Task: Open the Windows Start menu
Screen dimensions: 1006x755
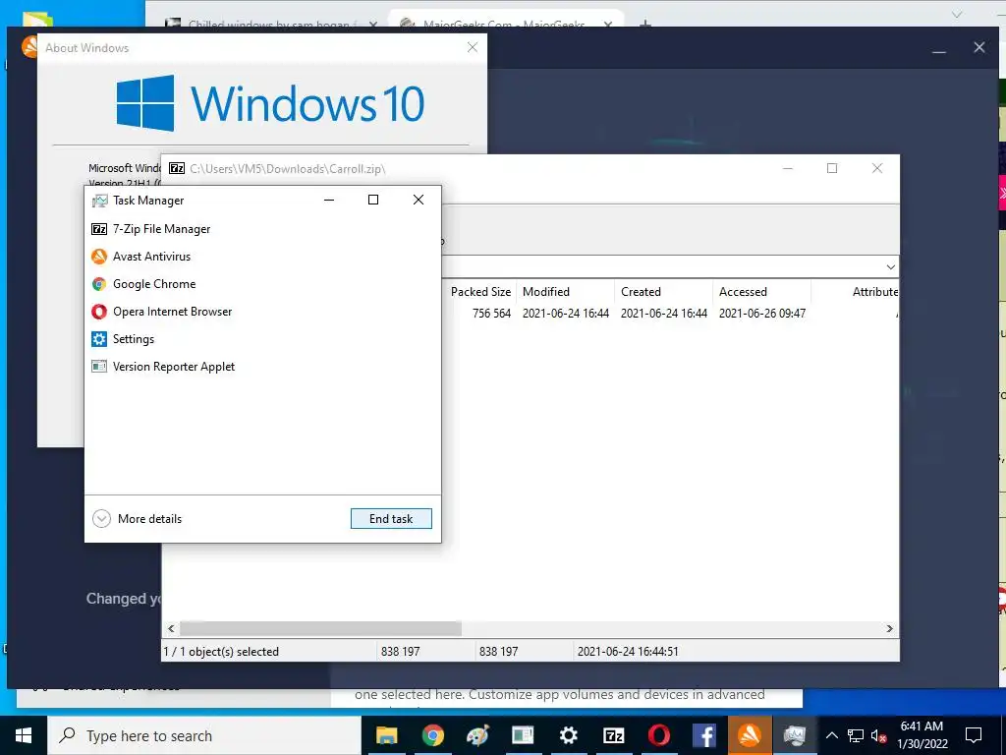Action: pos(24,735)
